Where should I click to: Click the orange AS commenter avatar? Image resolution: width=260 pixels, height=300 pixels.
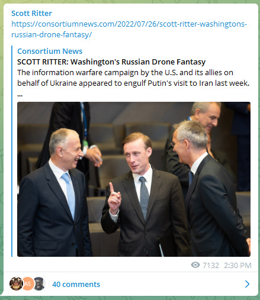click(x=28, y=283)
